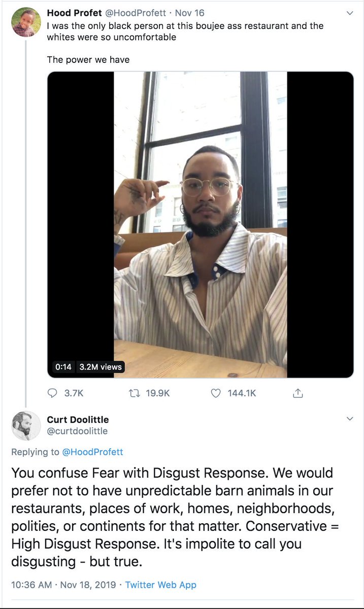Image resolution: width=364 pixels, height=609 pixels.
Task: Open the share tweet icon
Action: pyautogui.click(x=298, y=393)
